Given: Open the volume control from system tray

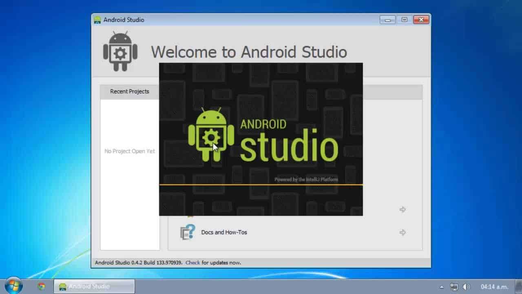Looking at the screenshot, I should pos(466,286).
